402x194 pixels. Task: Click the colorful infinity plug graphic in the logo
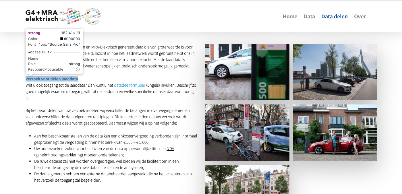pyautogui.click(x=80, y=16)
